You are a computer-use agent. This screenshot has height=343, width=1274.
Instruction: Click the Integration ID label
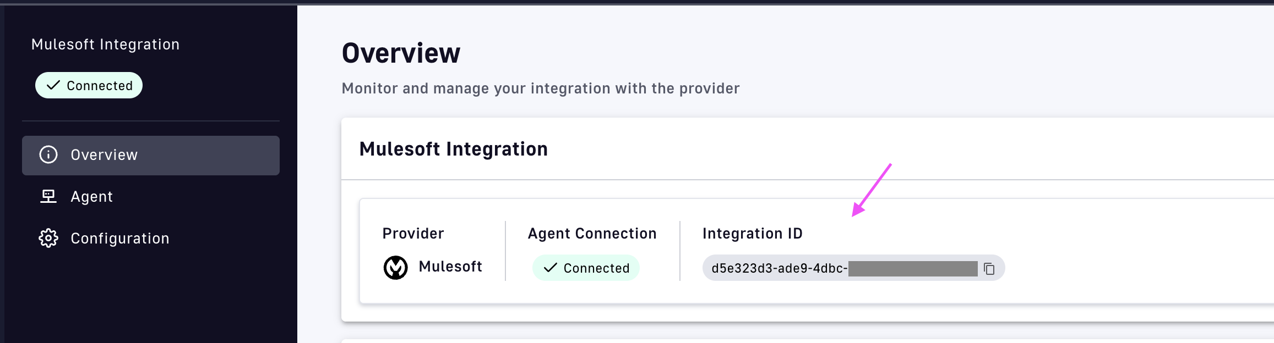[x=752, y=234]
